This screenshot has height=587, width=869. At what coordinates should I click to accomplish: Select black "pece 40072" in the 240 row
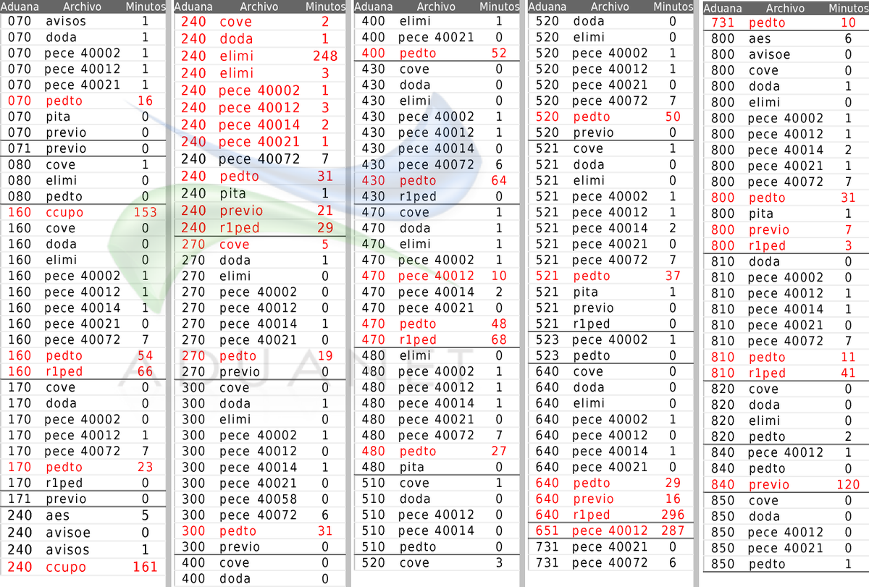[x=258, y=159]
